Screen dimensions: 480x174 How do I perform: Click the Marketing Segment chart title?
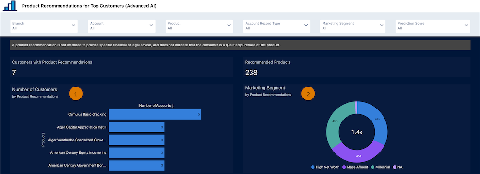click(x=265, y=88)
